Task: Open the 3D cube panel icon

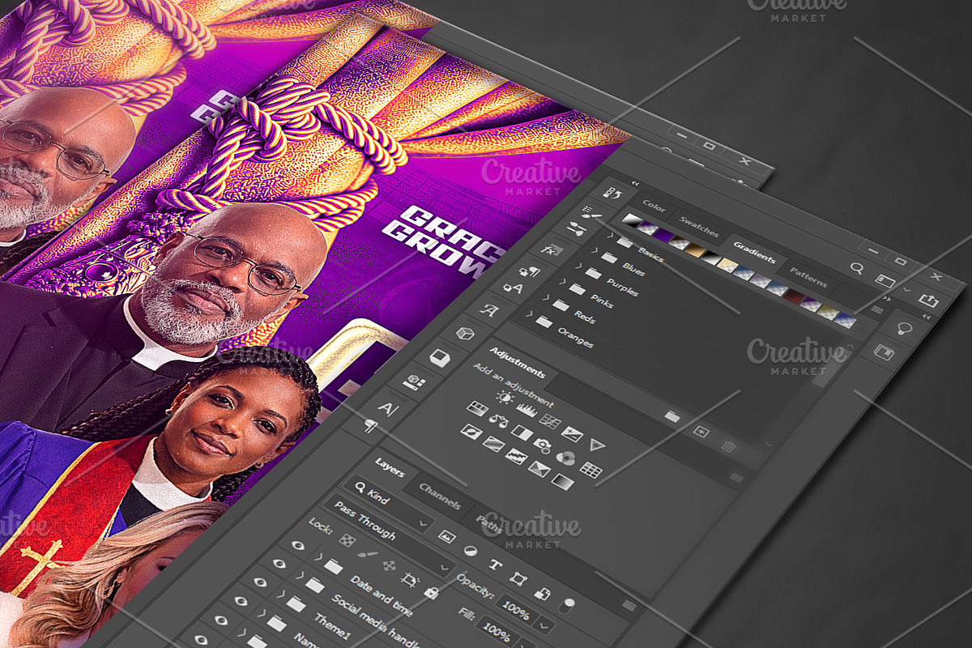Action: 465,333
